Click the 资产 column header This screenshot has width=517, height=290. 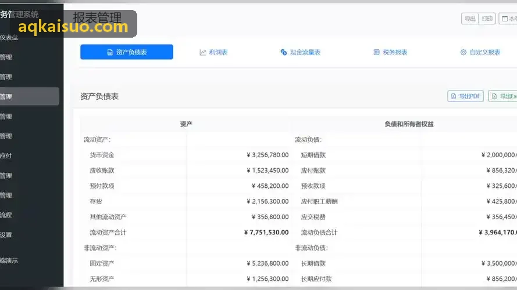click(186, 124)
